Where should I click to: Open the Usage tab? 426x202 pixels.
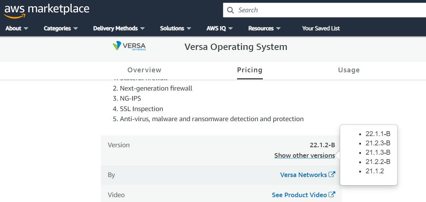[x=349, y=70]
